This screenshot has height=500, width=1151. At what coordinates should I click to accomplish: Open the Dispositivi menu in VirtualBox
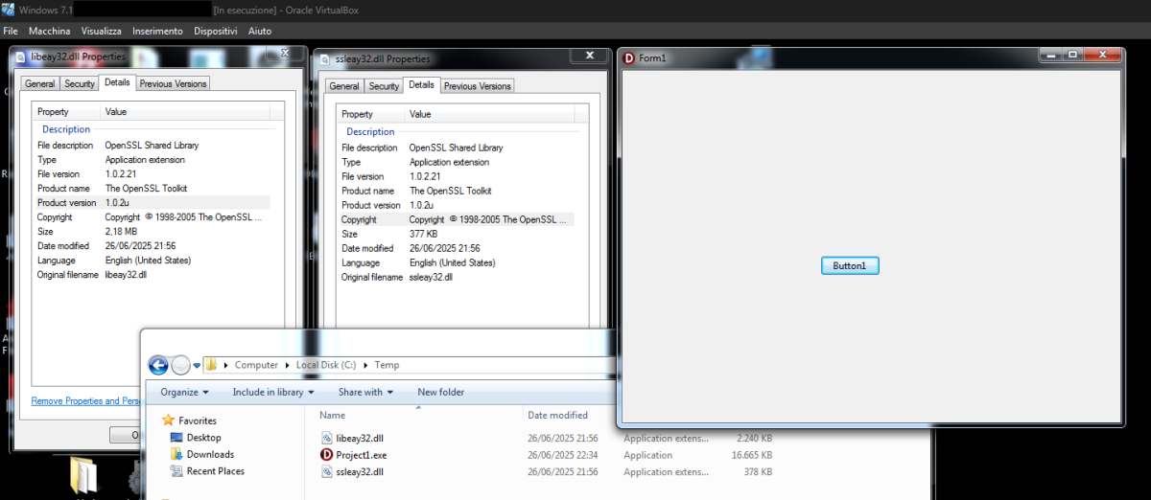point(216,32)
